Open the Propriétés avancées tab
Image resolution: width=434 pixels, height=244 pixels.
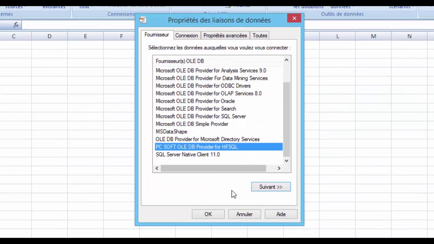pyautogui.click(x=225, y=36)
